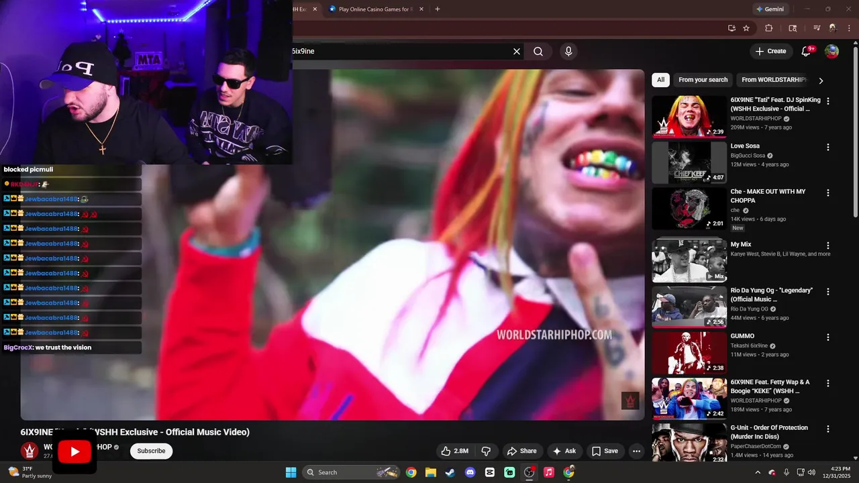This screenshot has height=483, width=859.
Task: Clear the YouTube search box with X
Action: (x=517, y=51)
